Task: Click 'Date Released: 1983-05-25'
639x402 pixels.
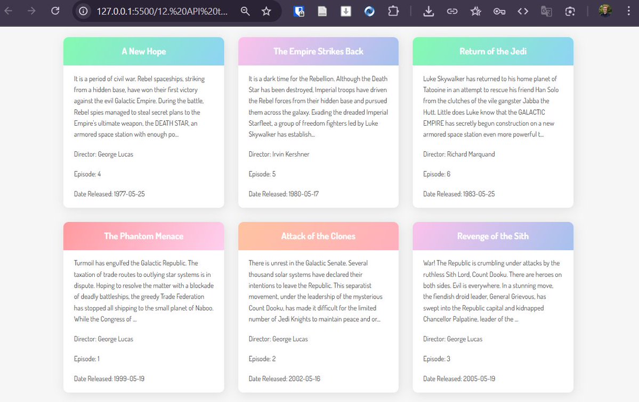Action: (459, 194)
